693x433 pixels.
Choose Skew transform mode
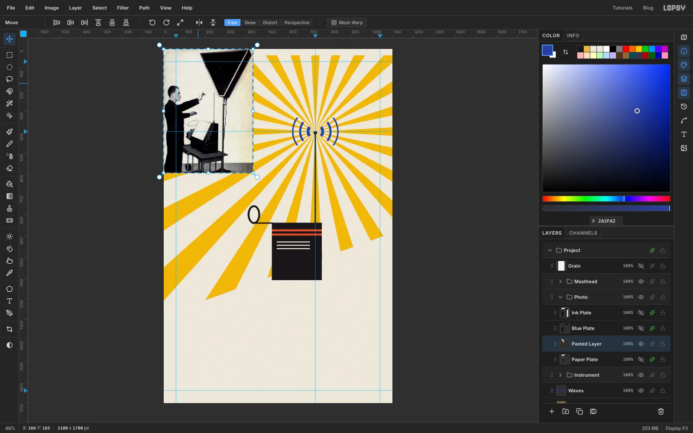tap(250, 23)
